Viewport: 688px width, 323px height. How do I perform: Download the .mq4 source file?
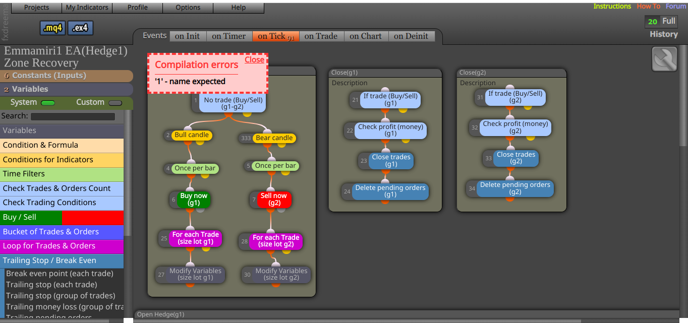[x=52, y=28]
